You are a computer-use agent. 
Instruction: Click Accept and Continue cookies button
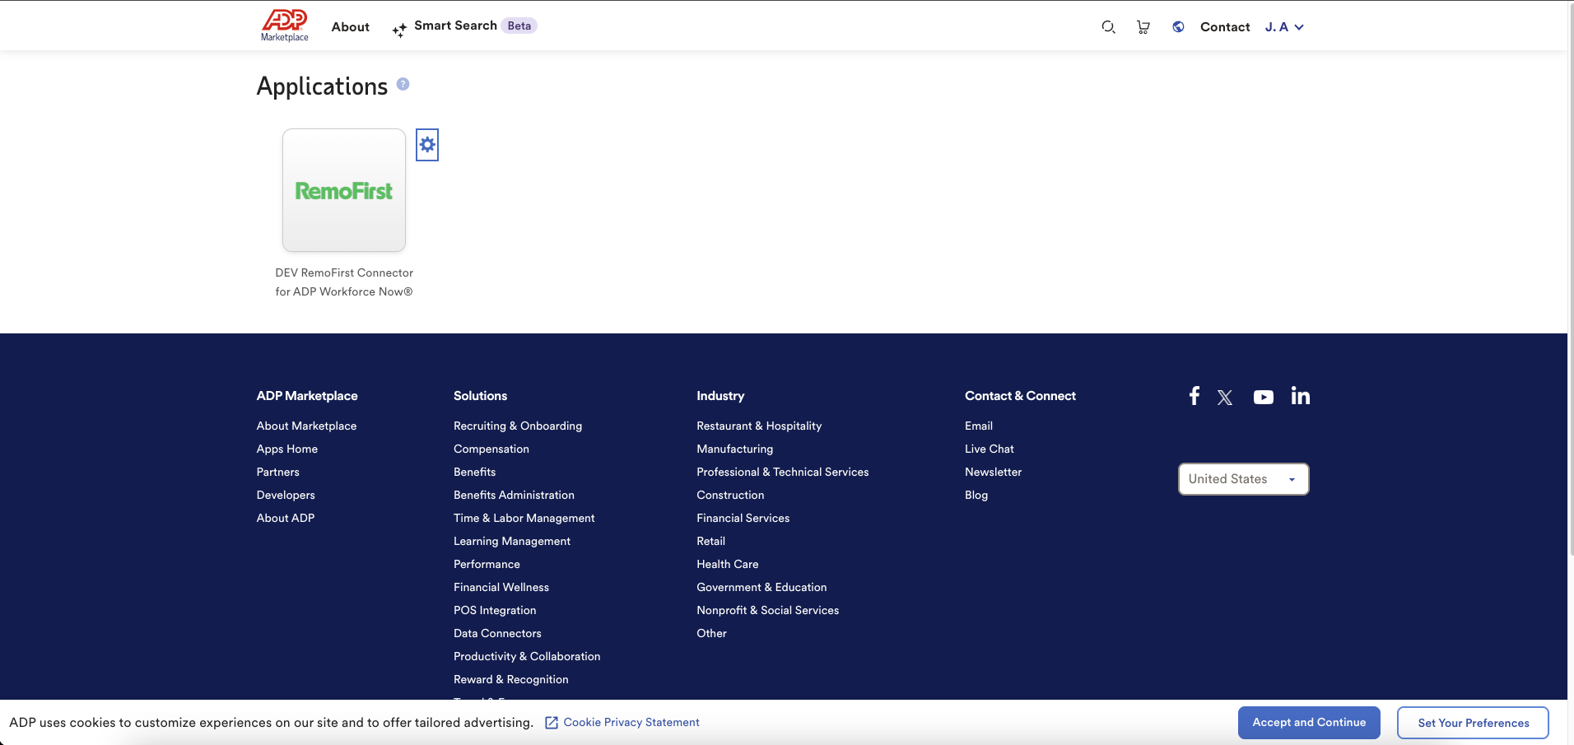[x=1309, y=723]
